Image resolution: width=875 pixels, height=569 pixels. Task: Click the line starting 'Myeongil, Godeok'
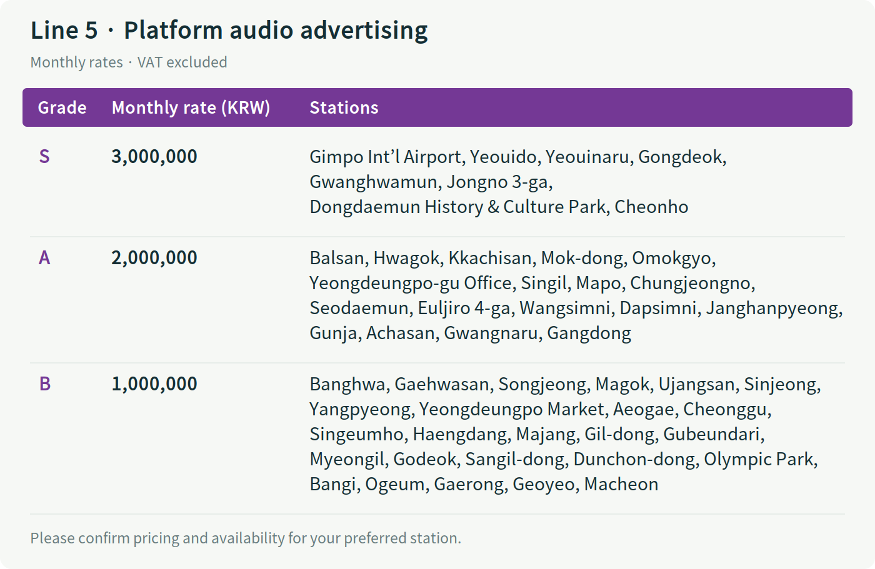[x=564, y=459]
